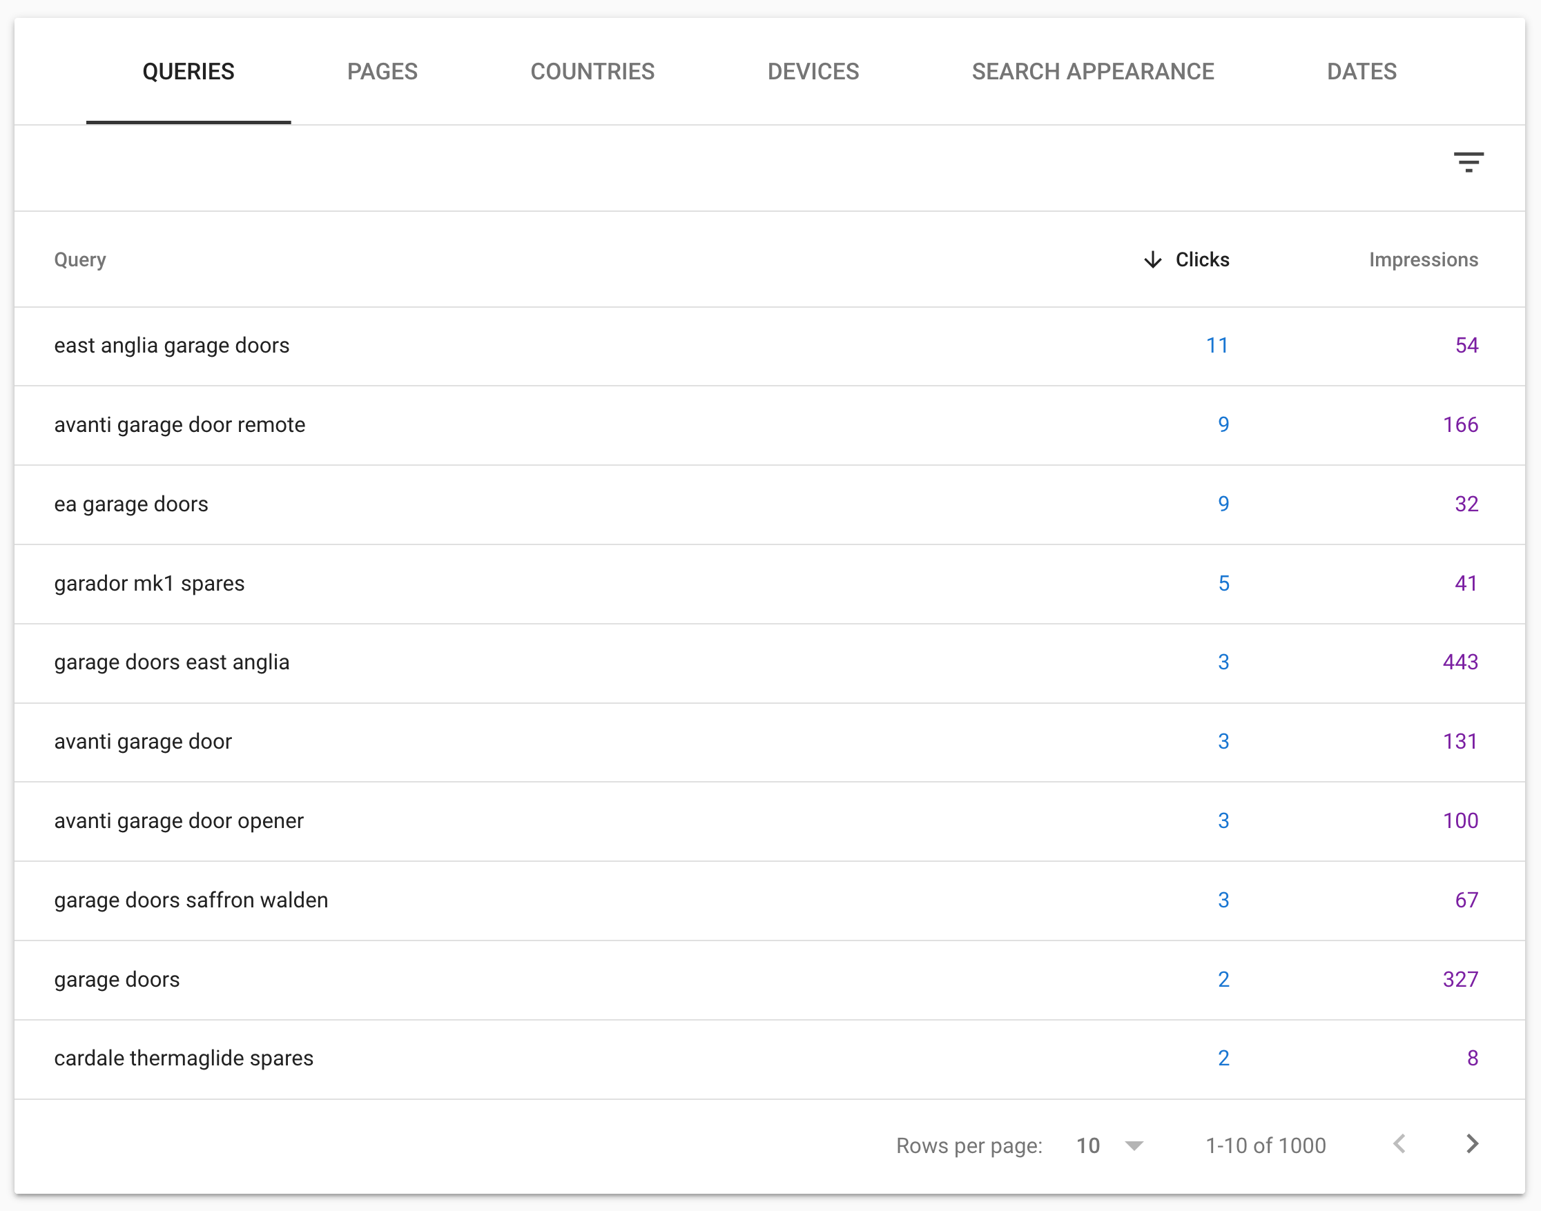Switch to the Search Appearance tab
Screen dimensions: 1541x1211
(x=1093, y=72)
